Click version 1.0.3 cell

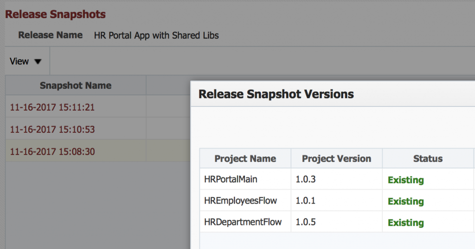tap(306, 179)
